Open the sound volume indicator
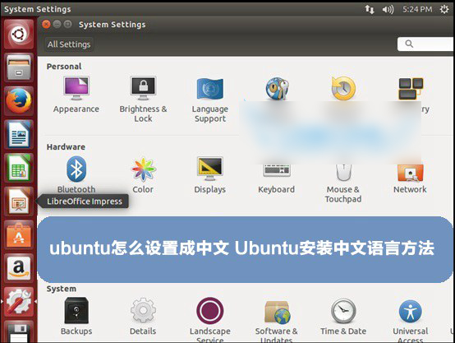Image resolution: width=455 pixels, height=343 pixels. [x=388, y=9]
